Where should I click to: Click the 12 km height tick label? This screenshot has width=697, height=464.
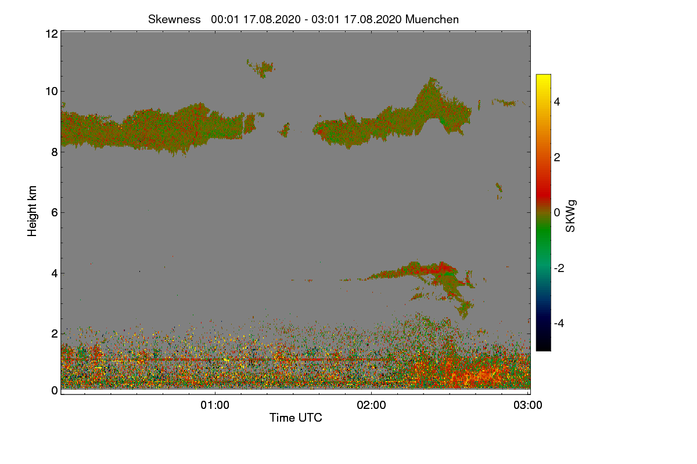coord(51,34)
